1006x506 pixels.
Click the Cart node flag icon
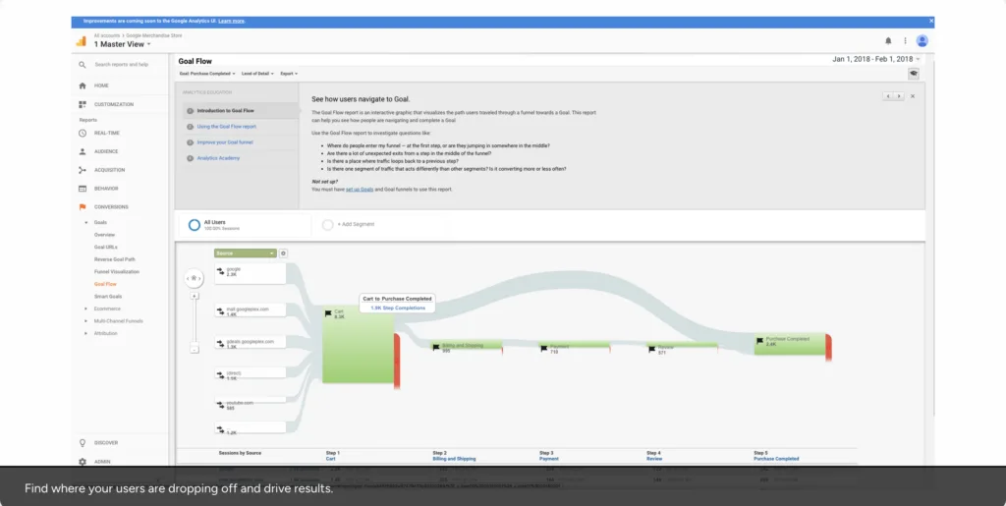(x=328, y=313)
